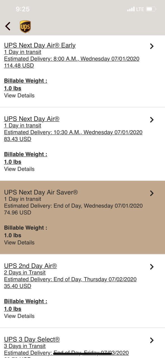Screen dimensions: 165x358
Task: Open chevron for UPS Next Day Air
Action: (152, 120)
